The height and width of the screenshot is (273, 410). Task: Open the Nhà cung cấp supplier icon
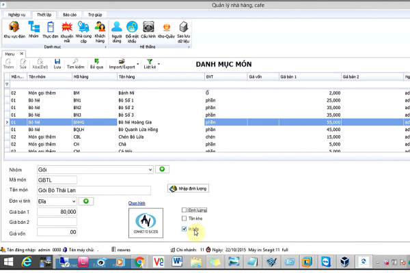pos(83,32)
